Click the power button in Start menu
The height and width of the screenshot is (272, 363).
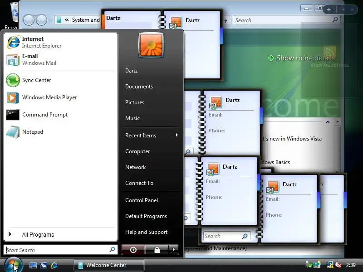click(x=133, y=250)
